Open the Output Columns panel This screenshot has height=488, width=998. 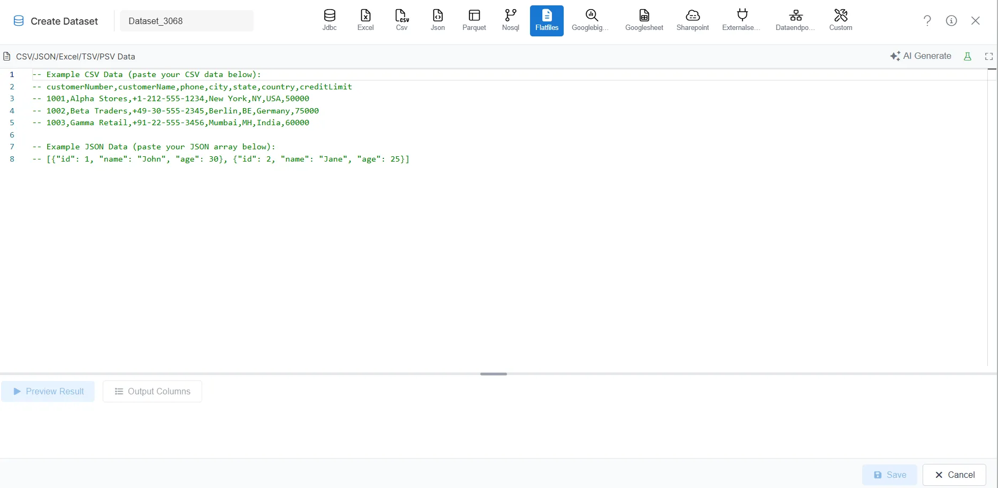[152, 391]
